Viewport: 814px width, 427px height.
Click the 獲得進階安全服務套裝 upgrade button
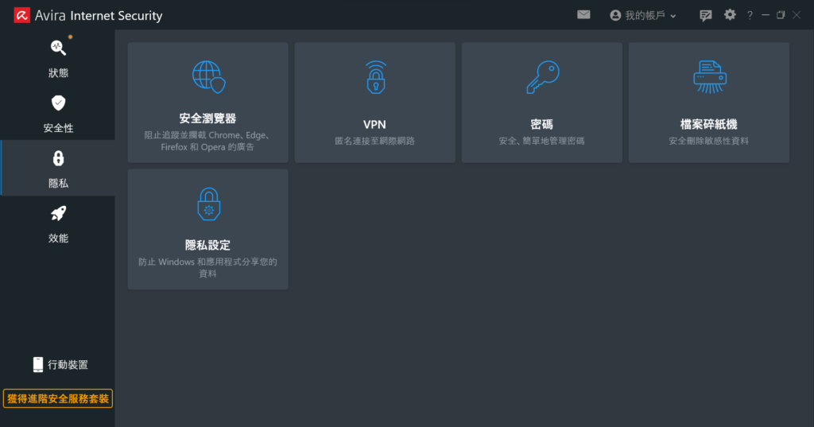58,399
